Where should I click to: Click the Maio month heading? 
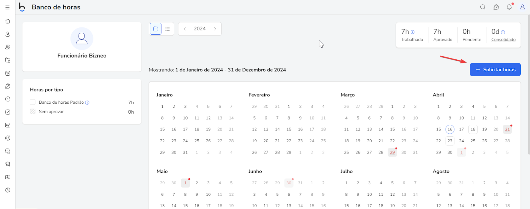click(162, 171)
